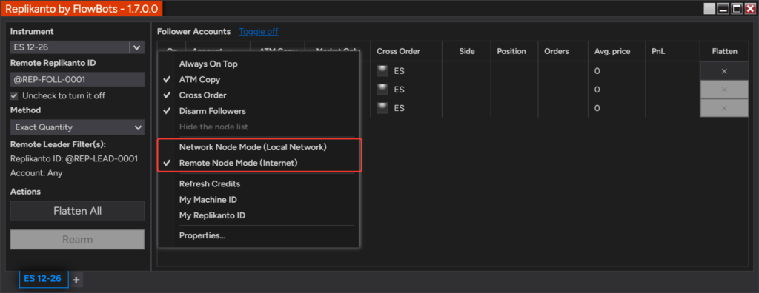
Task: Click the PnL column header
Action: pyautogui.click(x=672, y=51)
